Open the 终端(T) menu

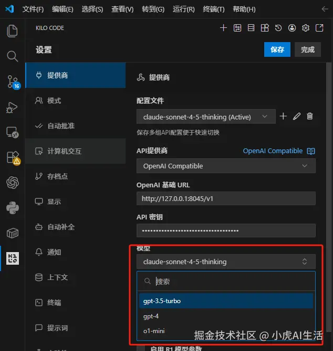(213, 9)
